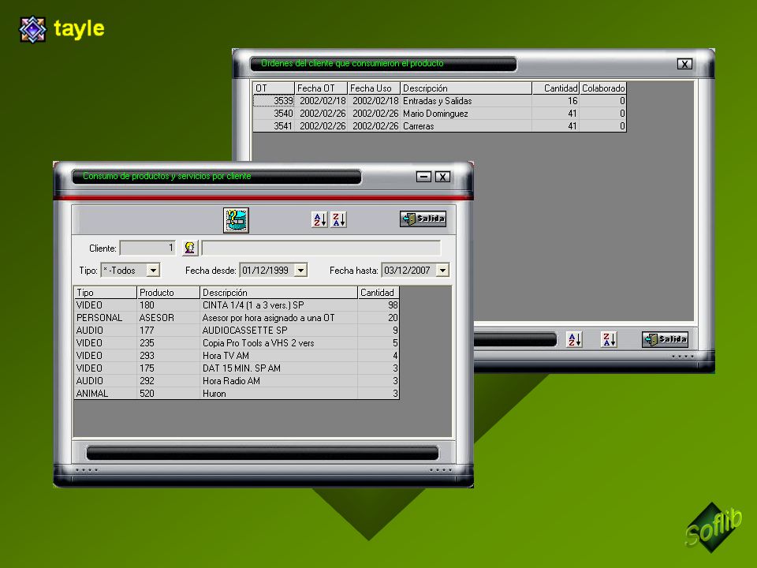This screenshot has width=757, height=568.
Task: Click product code 180 cell
Action: click(x=168, y=305)
